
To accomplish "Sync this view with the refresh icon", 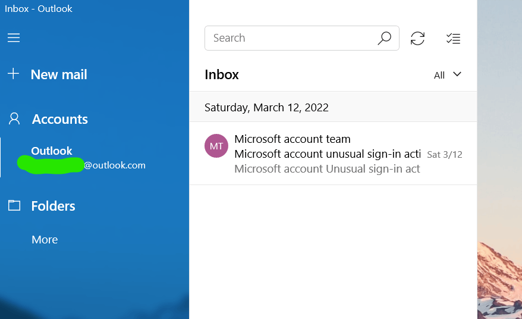I will tap(418, 38).
